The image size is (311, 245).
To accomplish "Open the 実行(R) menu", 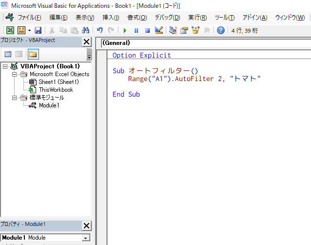I will point(197,18).
